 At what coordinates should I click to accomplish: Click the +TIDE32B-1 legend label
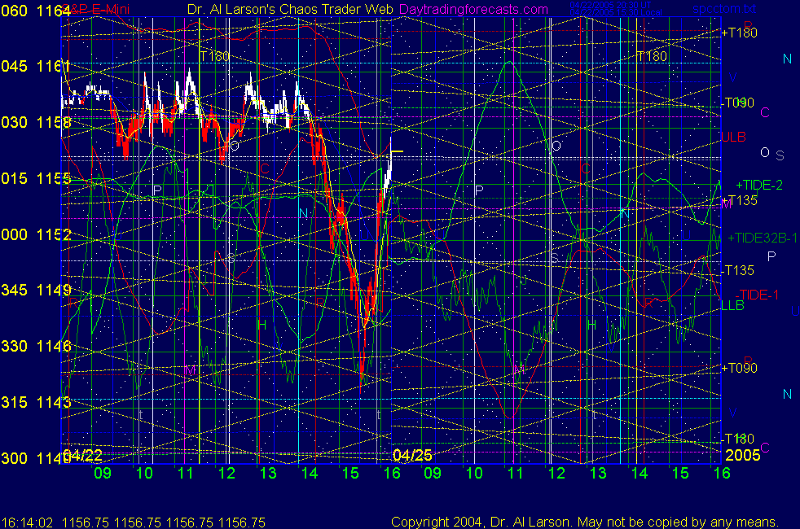(763, 238)
